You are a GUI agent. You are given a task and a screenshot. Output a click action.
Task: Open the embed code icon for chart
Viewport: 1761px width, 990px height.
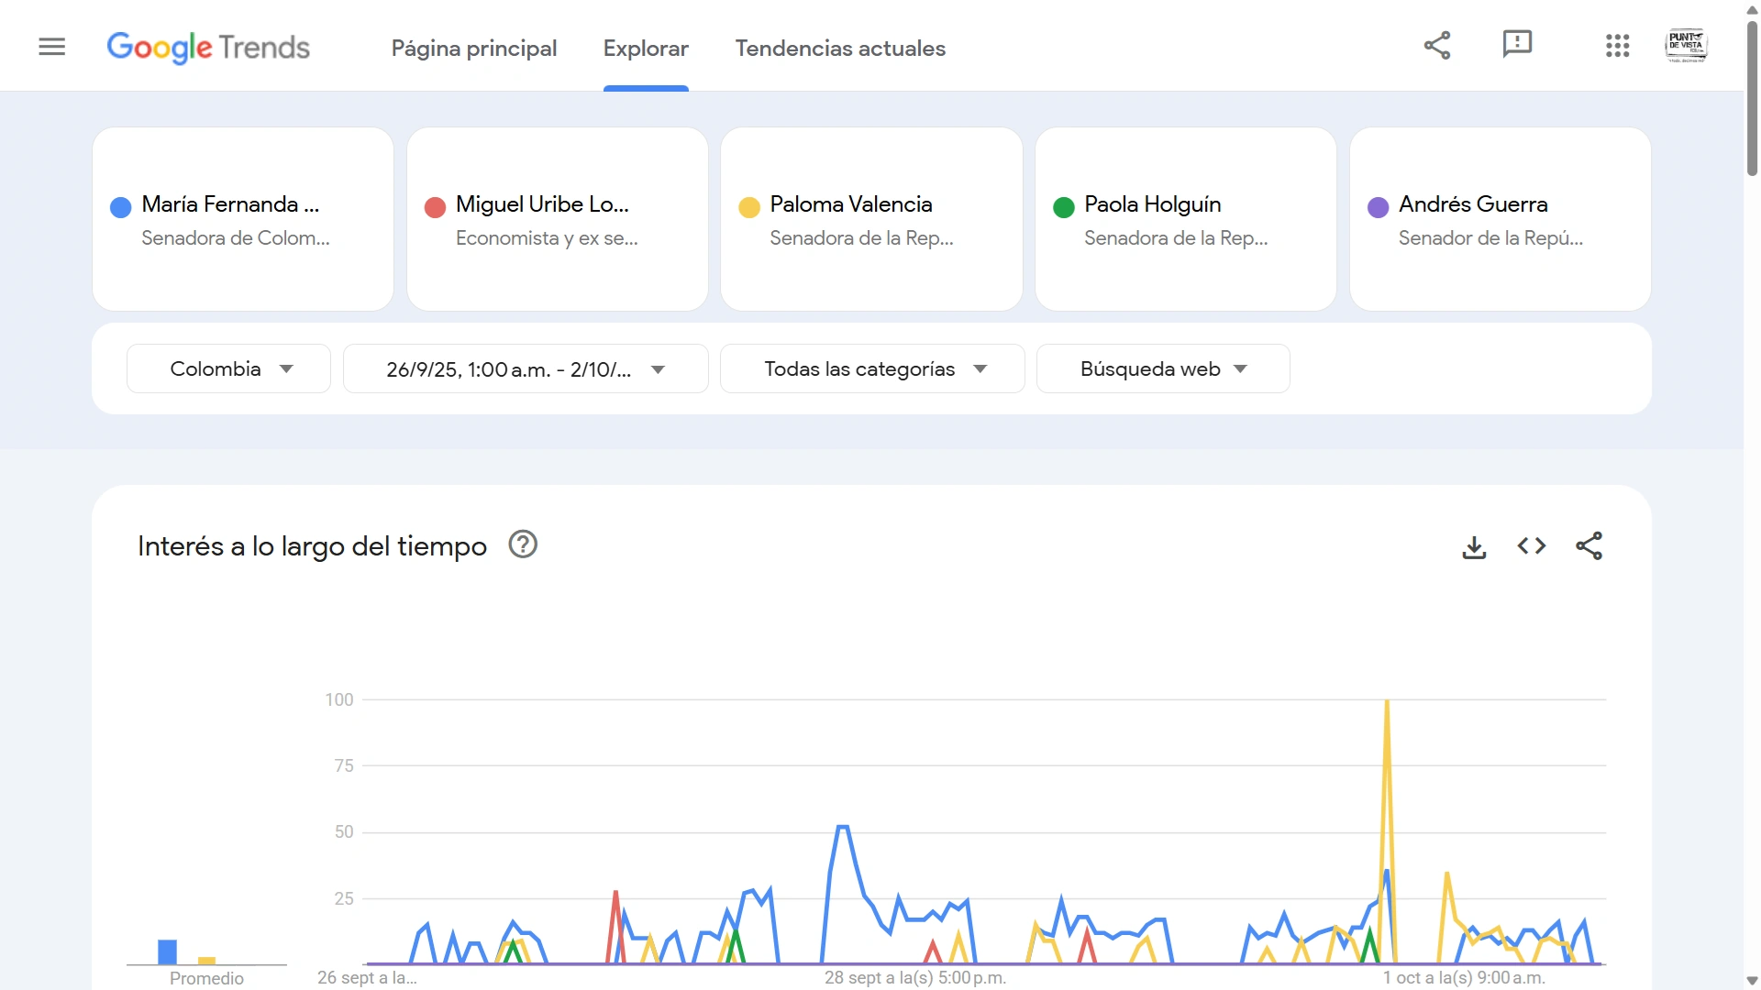1531,546
